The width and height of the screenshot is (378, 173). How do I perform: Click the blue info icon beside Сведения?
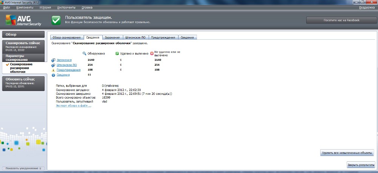pos(53,75)
